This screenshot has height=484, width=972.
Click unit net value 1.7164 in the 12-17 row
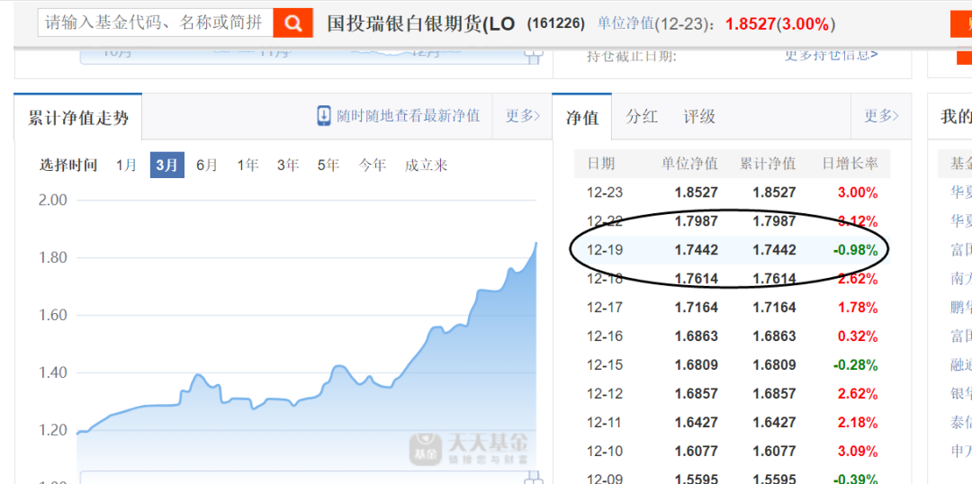click(696, 308)
